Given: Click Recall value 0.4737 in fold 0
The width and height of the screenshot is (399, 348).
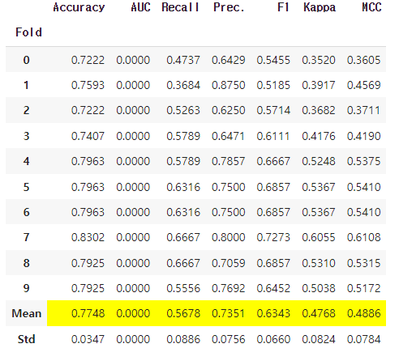Looking at the screenshot, I should click(183, 60).
